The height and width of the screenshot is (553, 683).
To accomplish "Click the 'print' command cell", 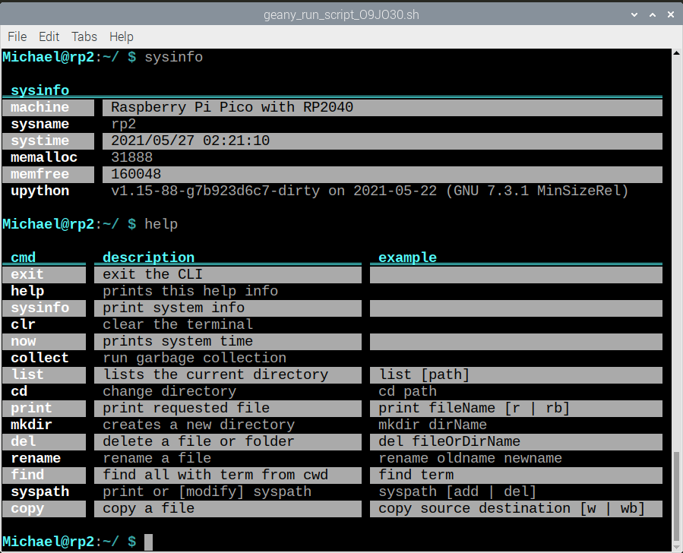I will [x=31, y=408].
